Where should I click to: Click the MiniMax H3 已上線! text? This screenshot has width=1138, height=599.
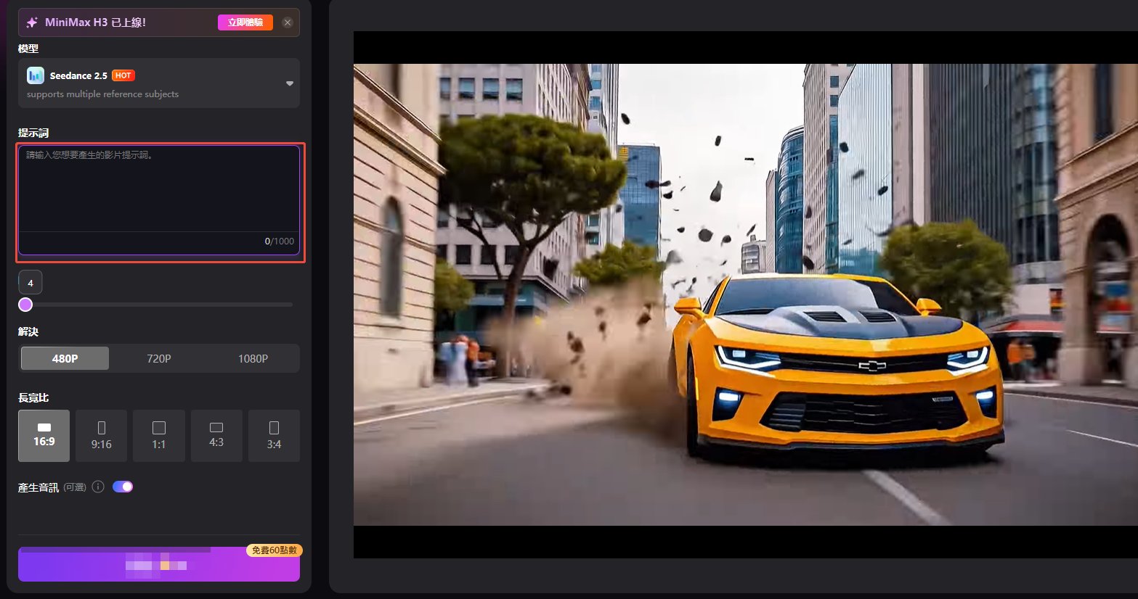click(95, 22)
